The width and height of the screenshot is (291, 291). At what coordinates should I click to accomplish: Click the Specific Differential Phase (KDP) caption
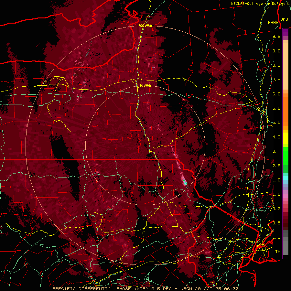[101, 289]
